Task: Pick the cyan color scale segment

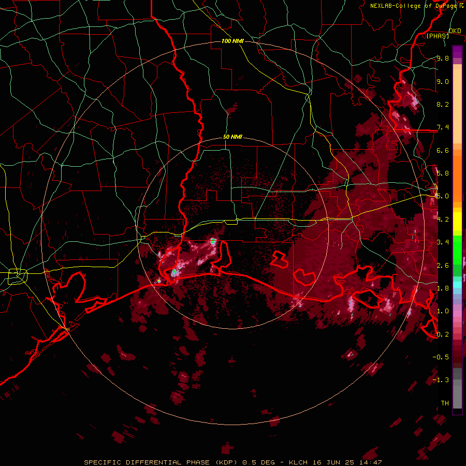Action: click(x=457, y=284)
